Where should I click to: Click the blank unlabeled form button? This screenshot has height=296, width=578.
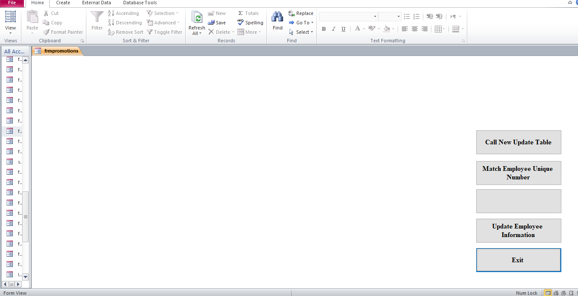pyautogui.click(x=518, y=201)
